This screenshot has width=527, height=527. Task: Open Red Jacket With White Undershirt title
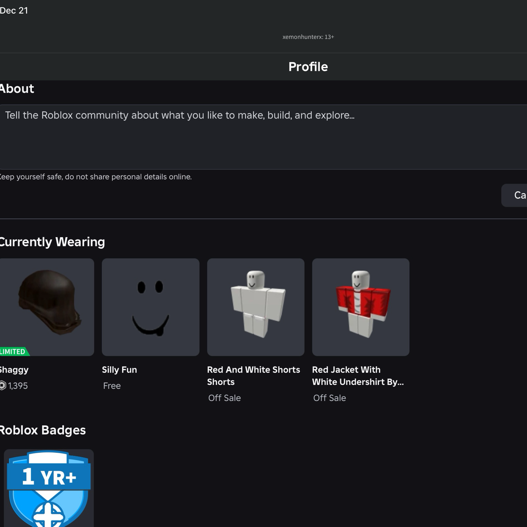coord(357,375)
